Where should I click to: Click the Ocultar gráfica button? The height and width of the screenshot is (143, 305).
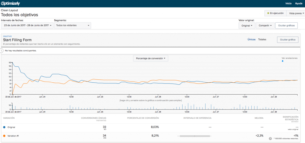coord(288,40)
